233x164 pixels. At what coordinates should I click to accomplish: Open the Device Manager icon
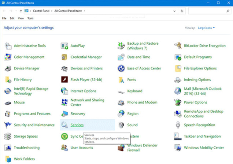(x=8, y=68)
